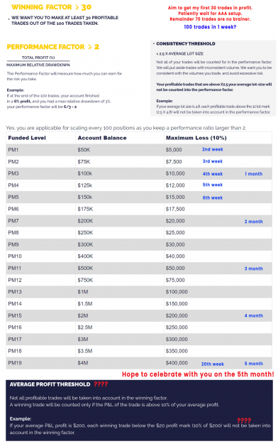Screen dimensions: 278x444
Task: Click the $5,000 maximum loss value
Action: [x=174, y=150]
